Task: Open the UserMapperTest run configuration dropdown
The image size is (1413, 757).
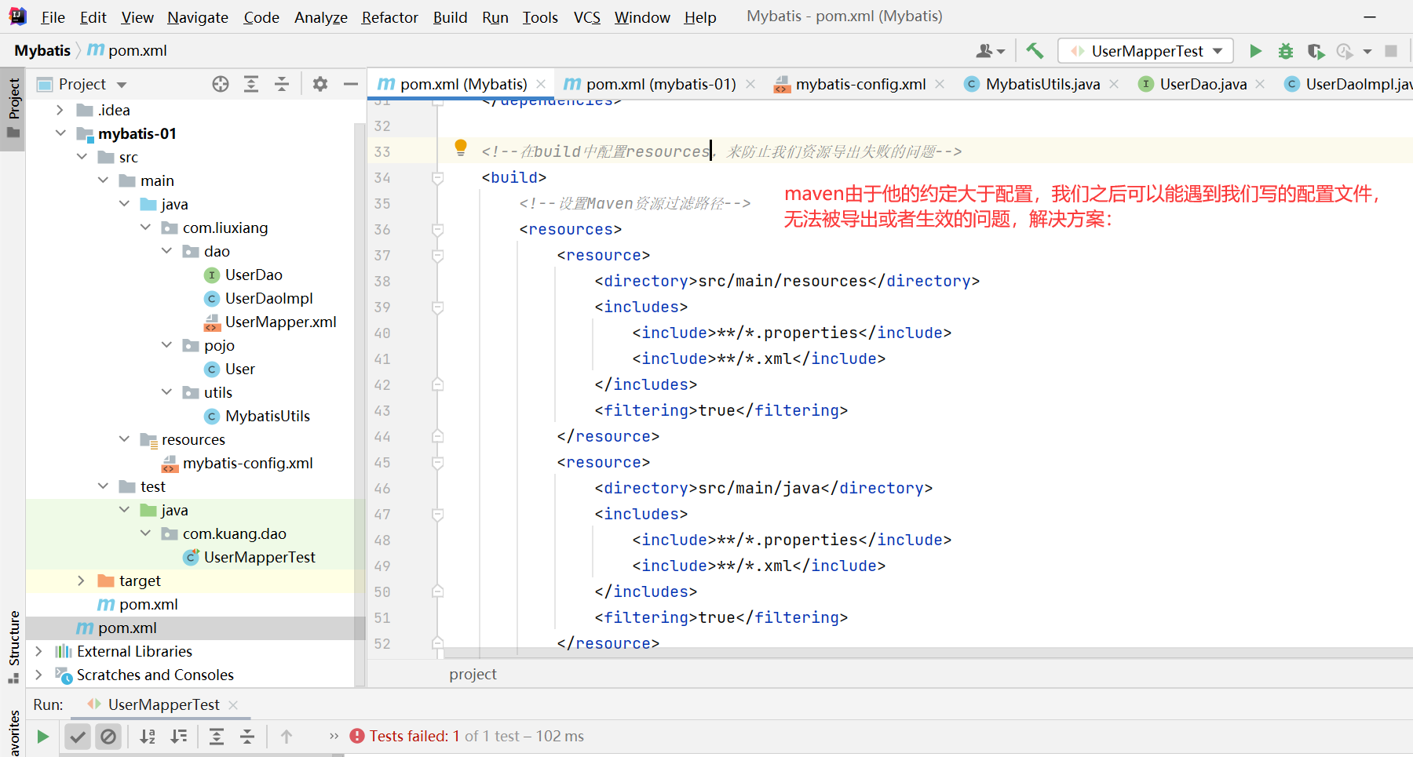Action: tap(1146, 51)
